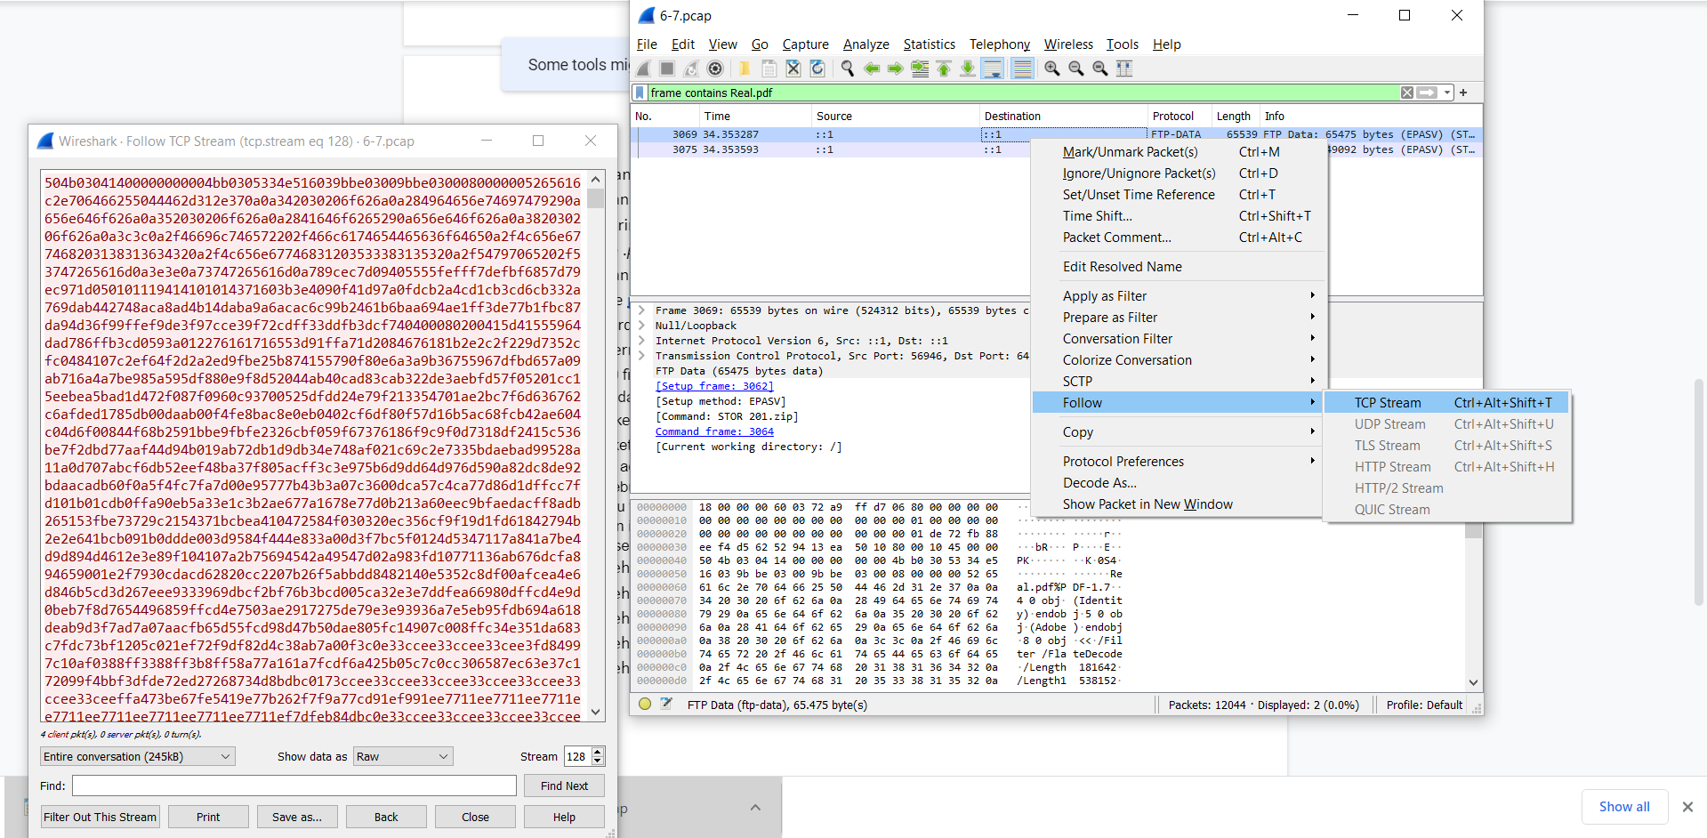The width and height of the screenshot is (1707, 838).
Task: Open Show data as Raw dropdown
Action: (x=403, y=756)
